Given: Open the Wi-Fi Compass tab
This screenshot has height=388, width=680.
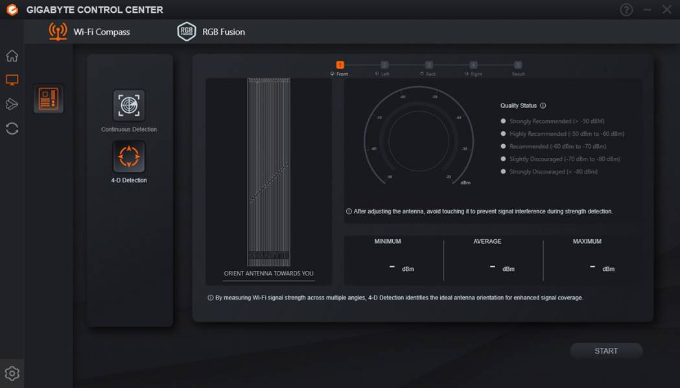Looking at the screenshot, I should tap(89, 32).
